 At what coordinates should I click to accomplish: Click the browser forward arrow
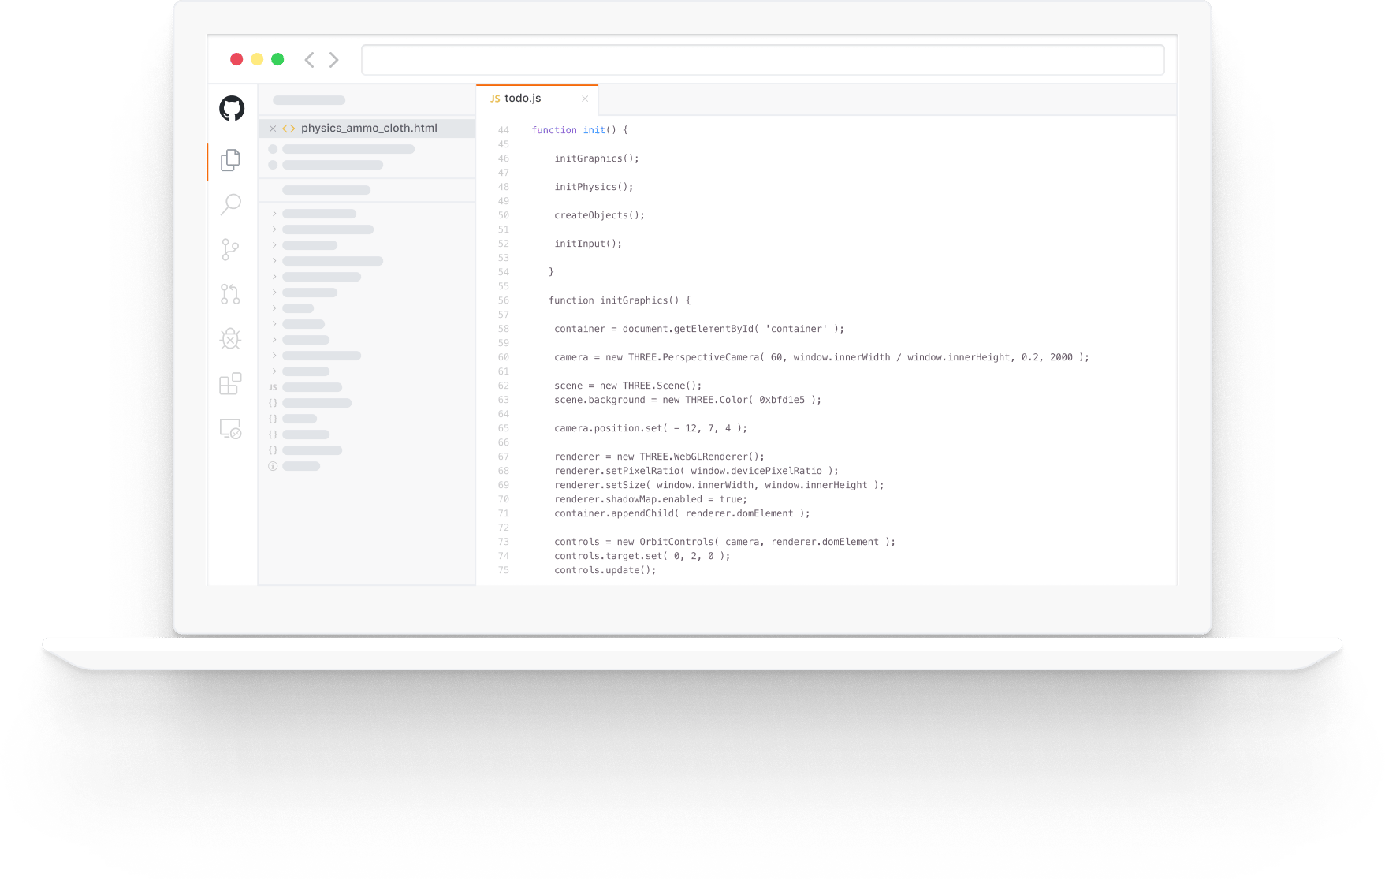pos(334,60)
